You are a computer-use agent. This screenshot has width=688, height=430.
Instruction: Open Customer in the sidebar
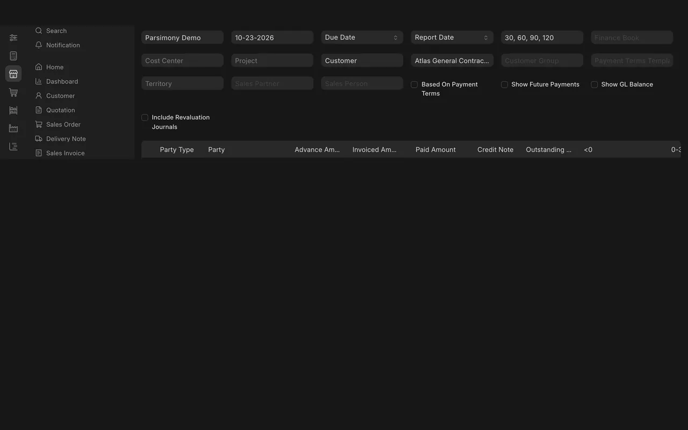point(60,96)
